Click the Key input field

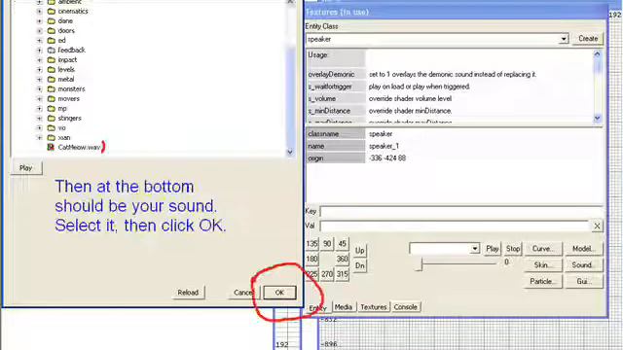pos(461,212)
